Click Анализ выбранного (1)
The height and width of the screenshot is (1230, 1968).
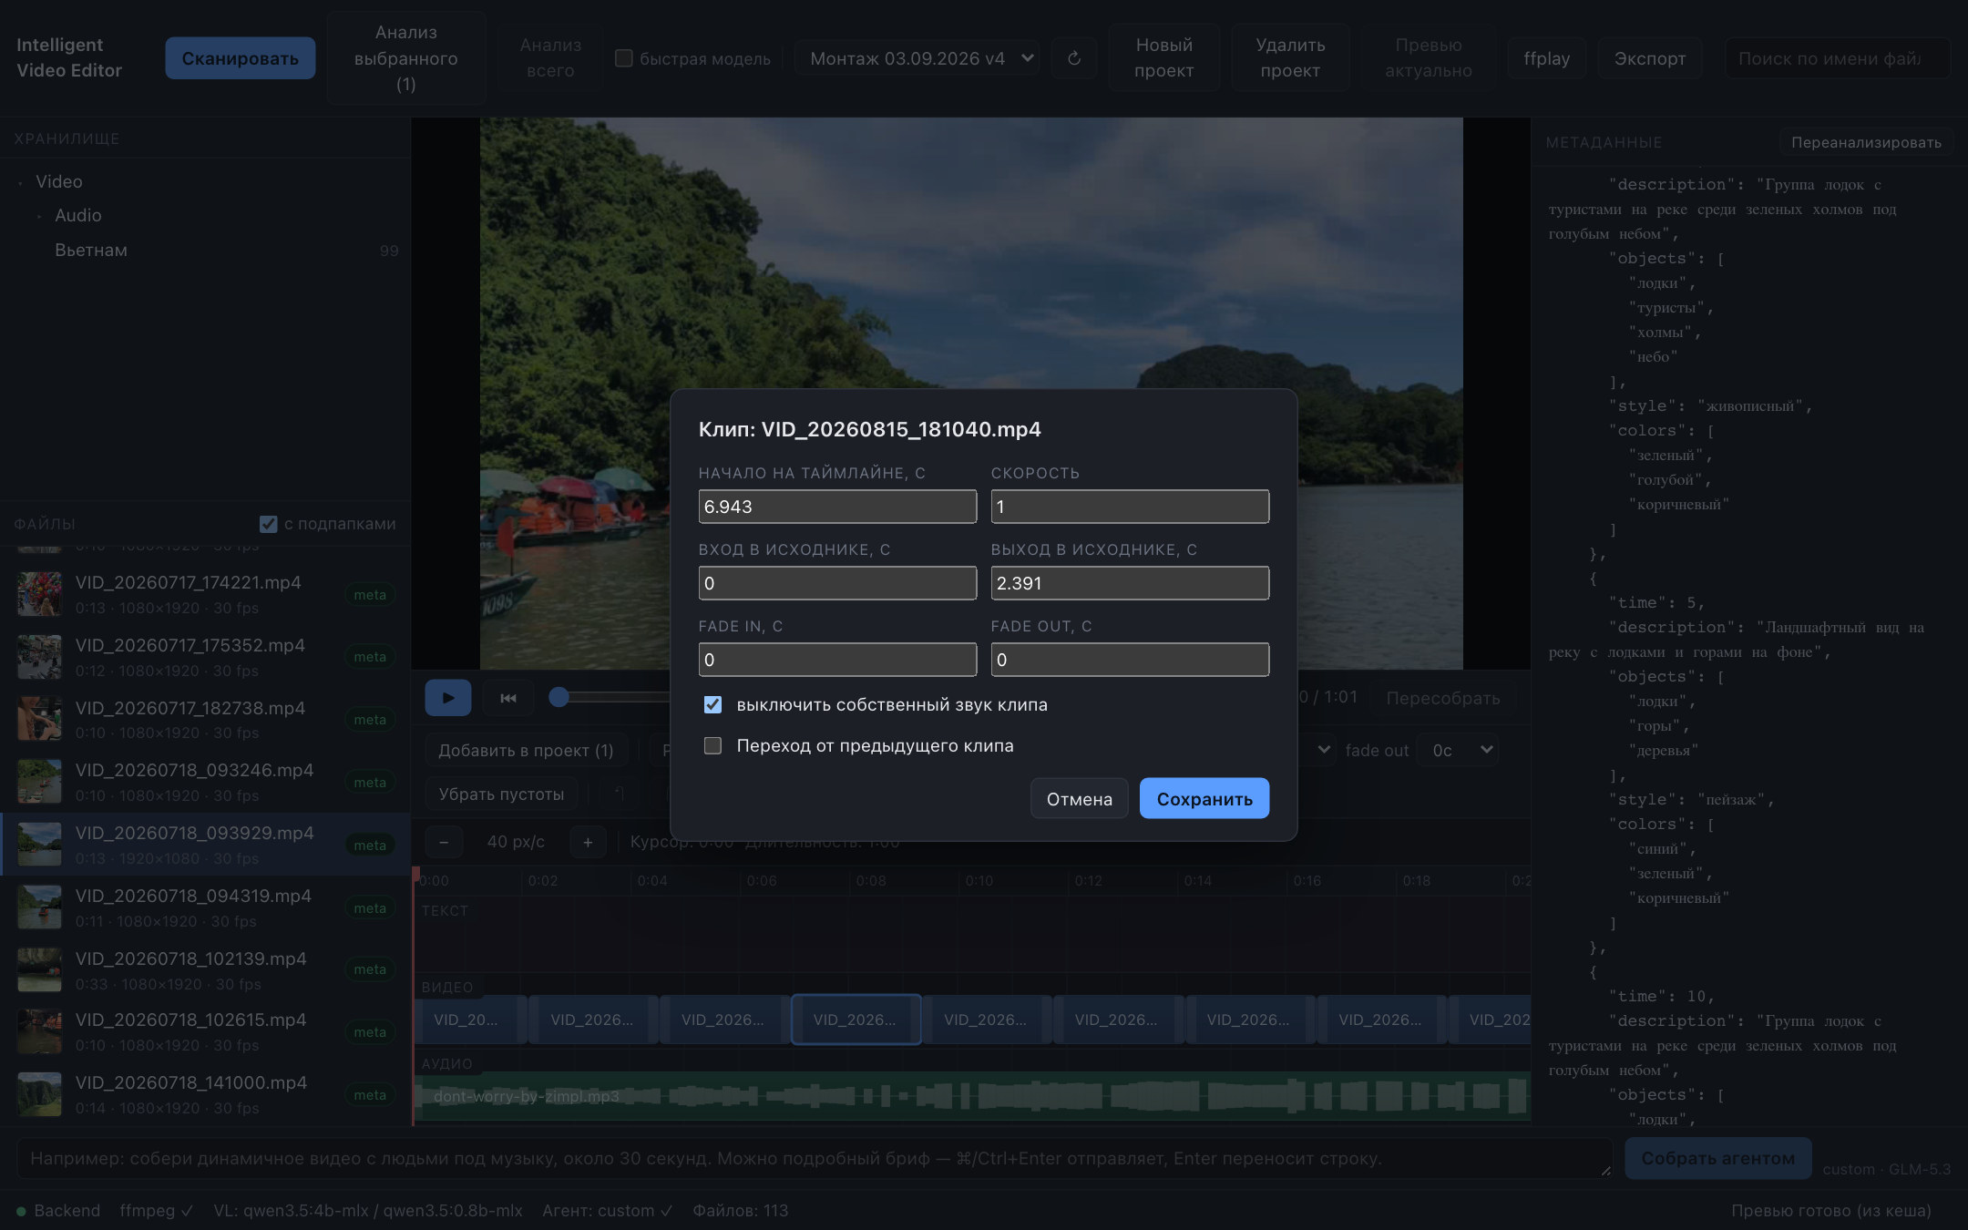tap(406, 57)
